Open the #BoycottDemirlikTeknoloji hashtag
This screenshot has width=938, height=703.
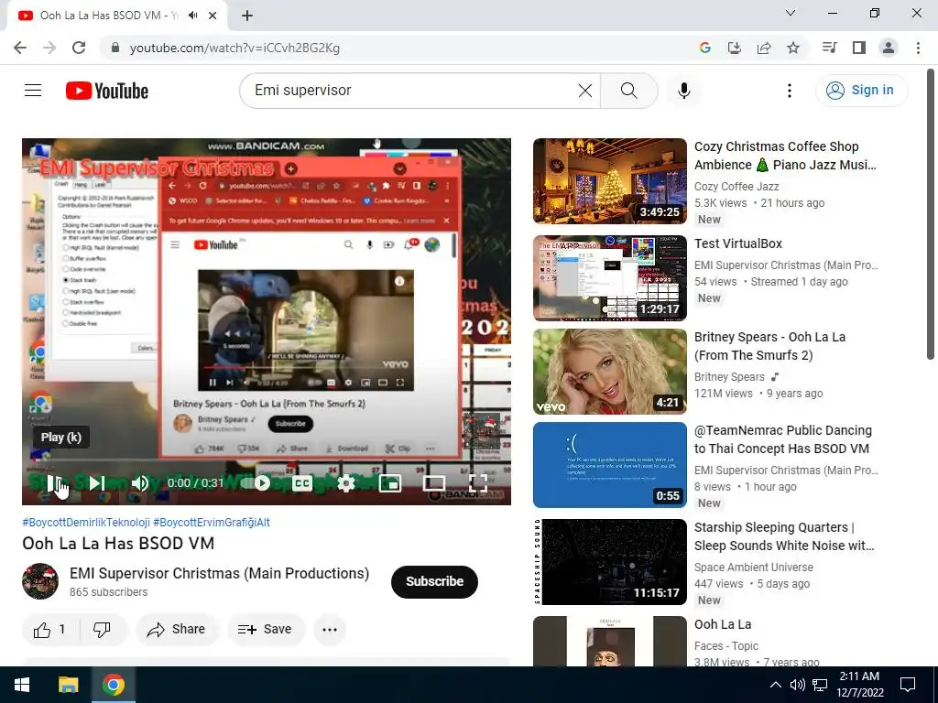[x=86, y=522]
